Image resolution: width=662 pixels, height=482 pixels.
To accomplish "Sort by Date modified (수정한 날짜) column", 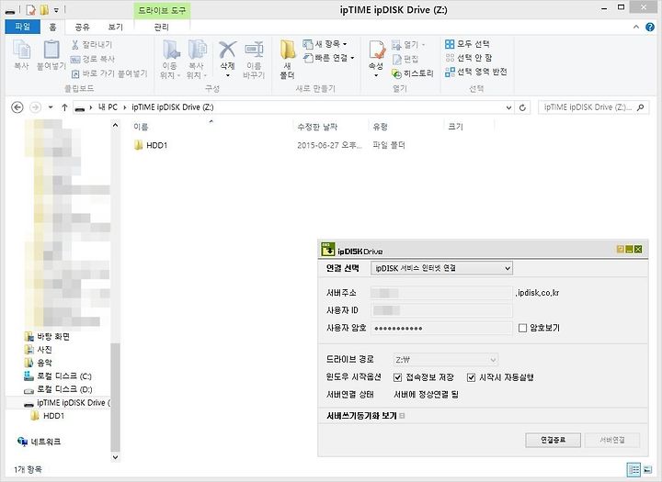I will pos(317,127).
